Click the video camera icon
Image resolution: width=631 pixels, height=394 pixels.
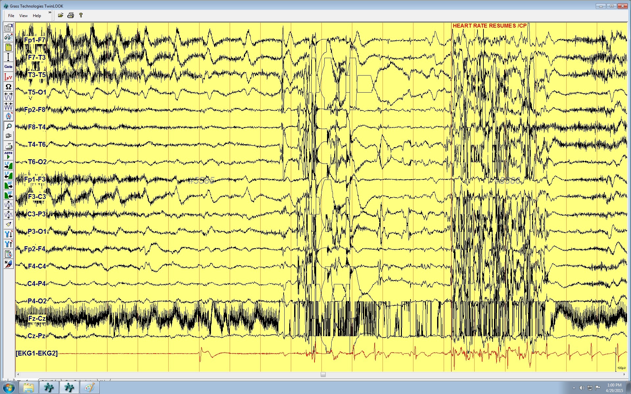pos(8,136)
